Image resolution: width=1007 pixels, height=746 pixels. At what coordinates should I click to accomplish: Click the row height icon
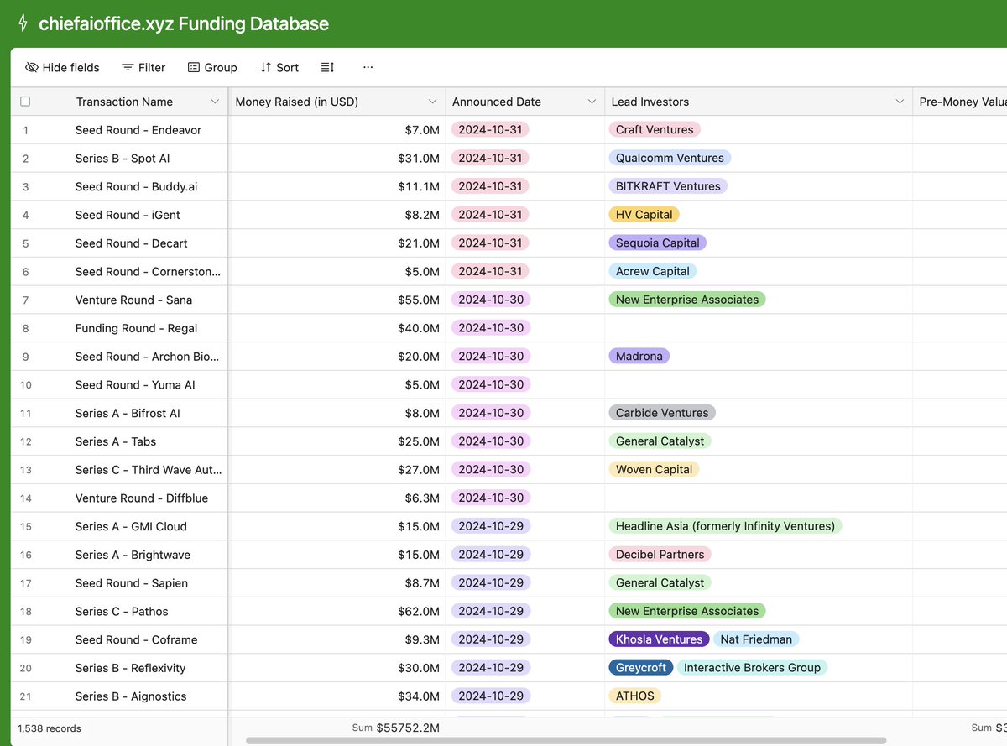pos(328,67)
